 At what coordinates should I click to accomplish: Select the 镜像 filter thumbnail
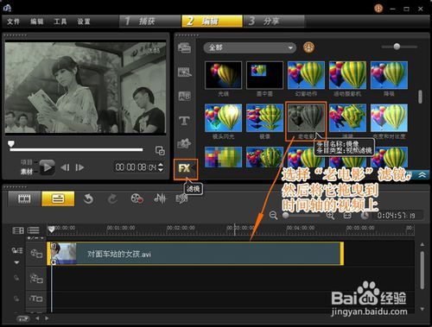point(264,117)
